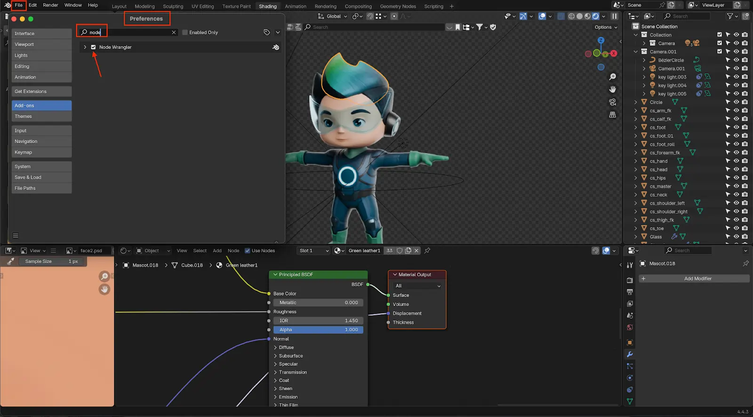Select rendered viewport shading

[595, 16]
